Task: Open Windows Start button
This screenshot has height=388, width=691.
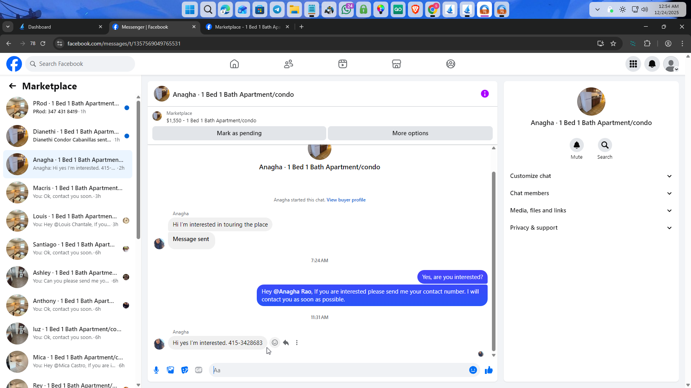Action: point(190,9)
